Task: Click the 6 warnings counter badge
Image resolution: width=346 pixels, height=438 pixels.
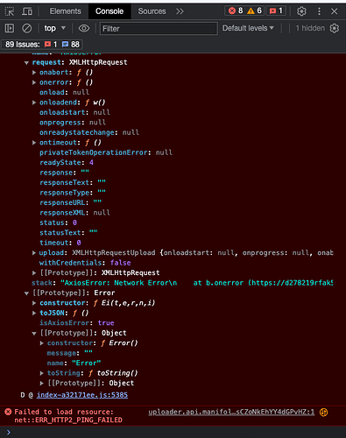Action: 254,11
